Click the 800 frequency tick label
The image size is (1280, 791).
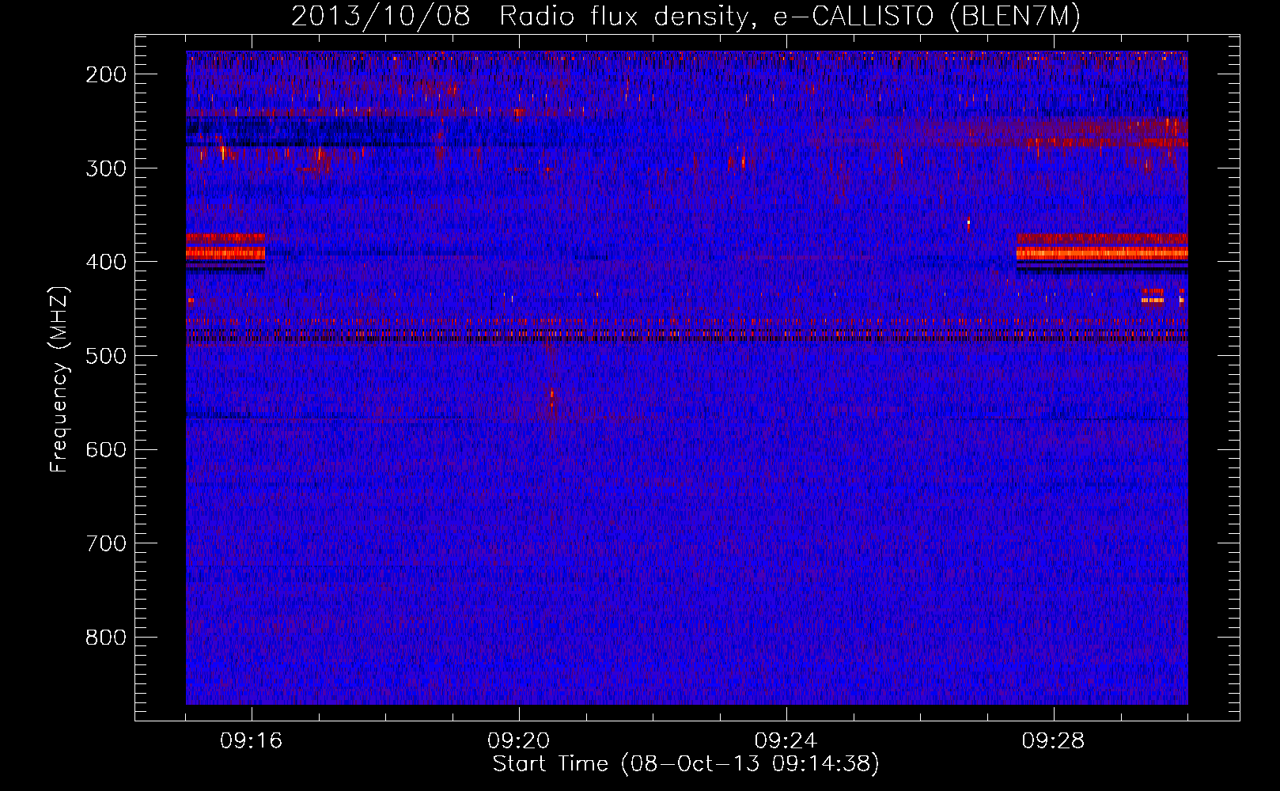point(105,638)
